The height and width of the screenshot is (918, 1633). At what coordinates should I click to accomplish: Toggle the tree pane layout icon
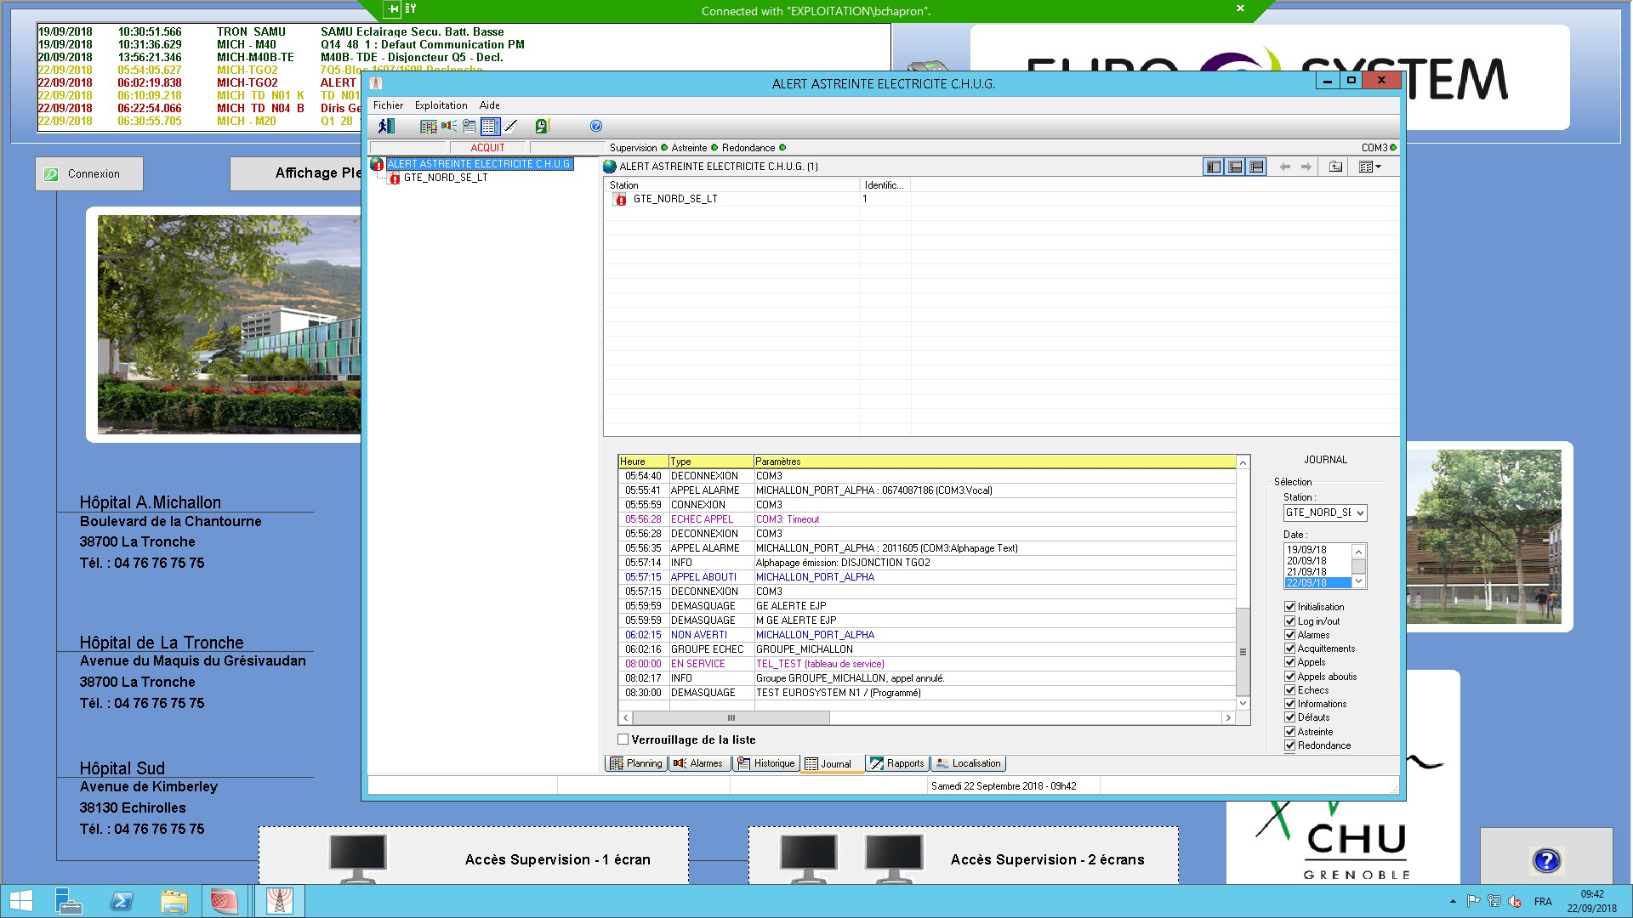click(1214, 167)
